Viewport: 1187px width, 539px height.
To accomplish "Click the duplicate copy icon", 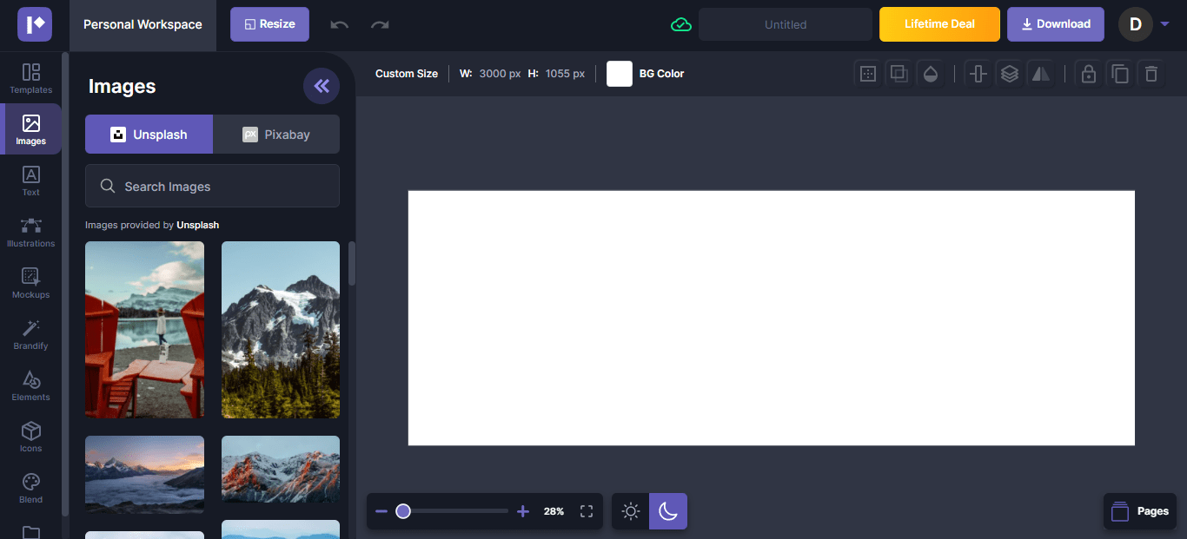I will pos(1120,74).
